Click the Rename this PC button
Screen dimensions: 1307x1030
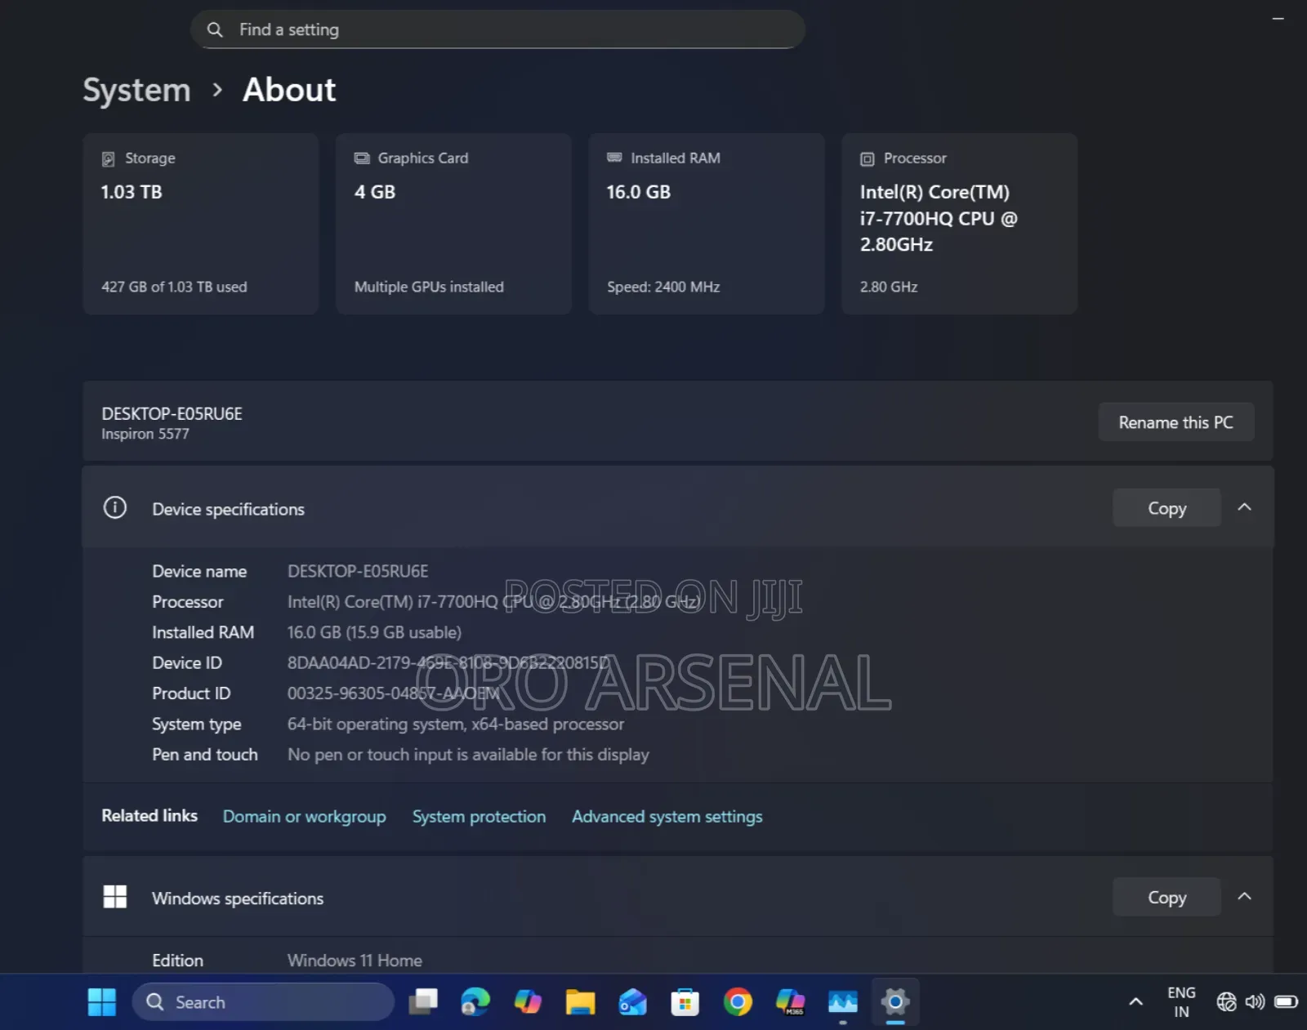click(1175, 422)
